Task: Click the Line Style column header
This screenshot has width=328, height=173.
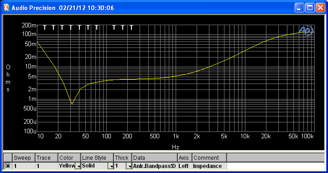Action: pos(97,158)
